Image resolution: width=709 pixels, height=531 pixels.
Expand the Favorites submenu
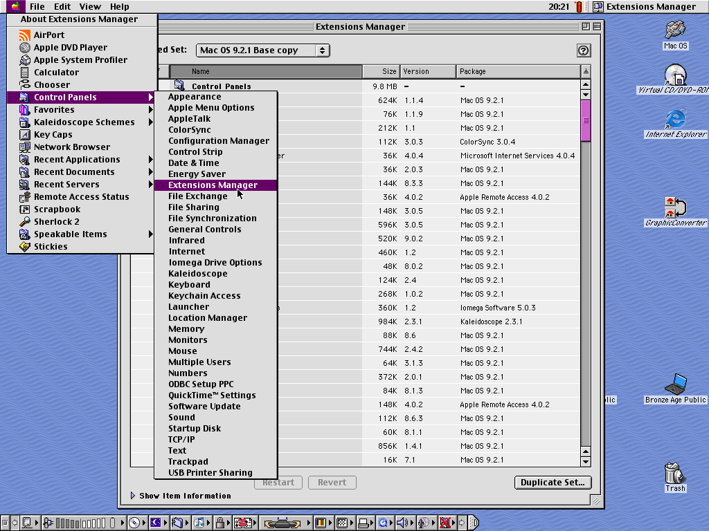tap(54, 110)
